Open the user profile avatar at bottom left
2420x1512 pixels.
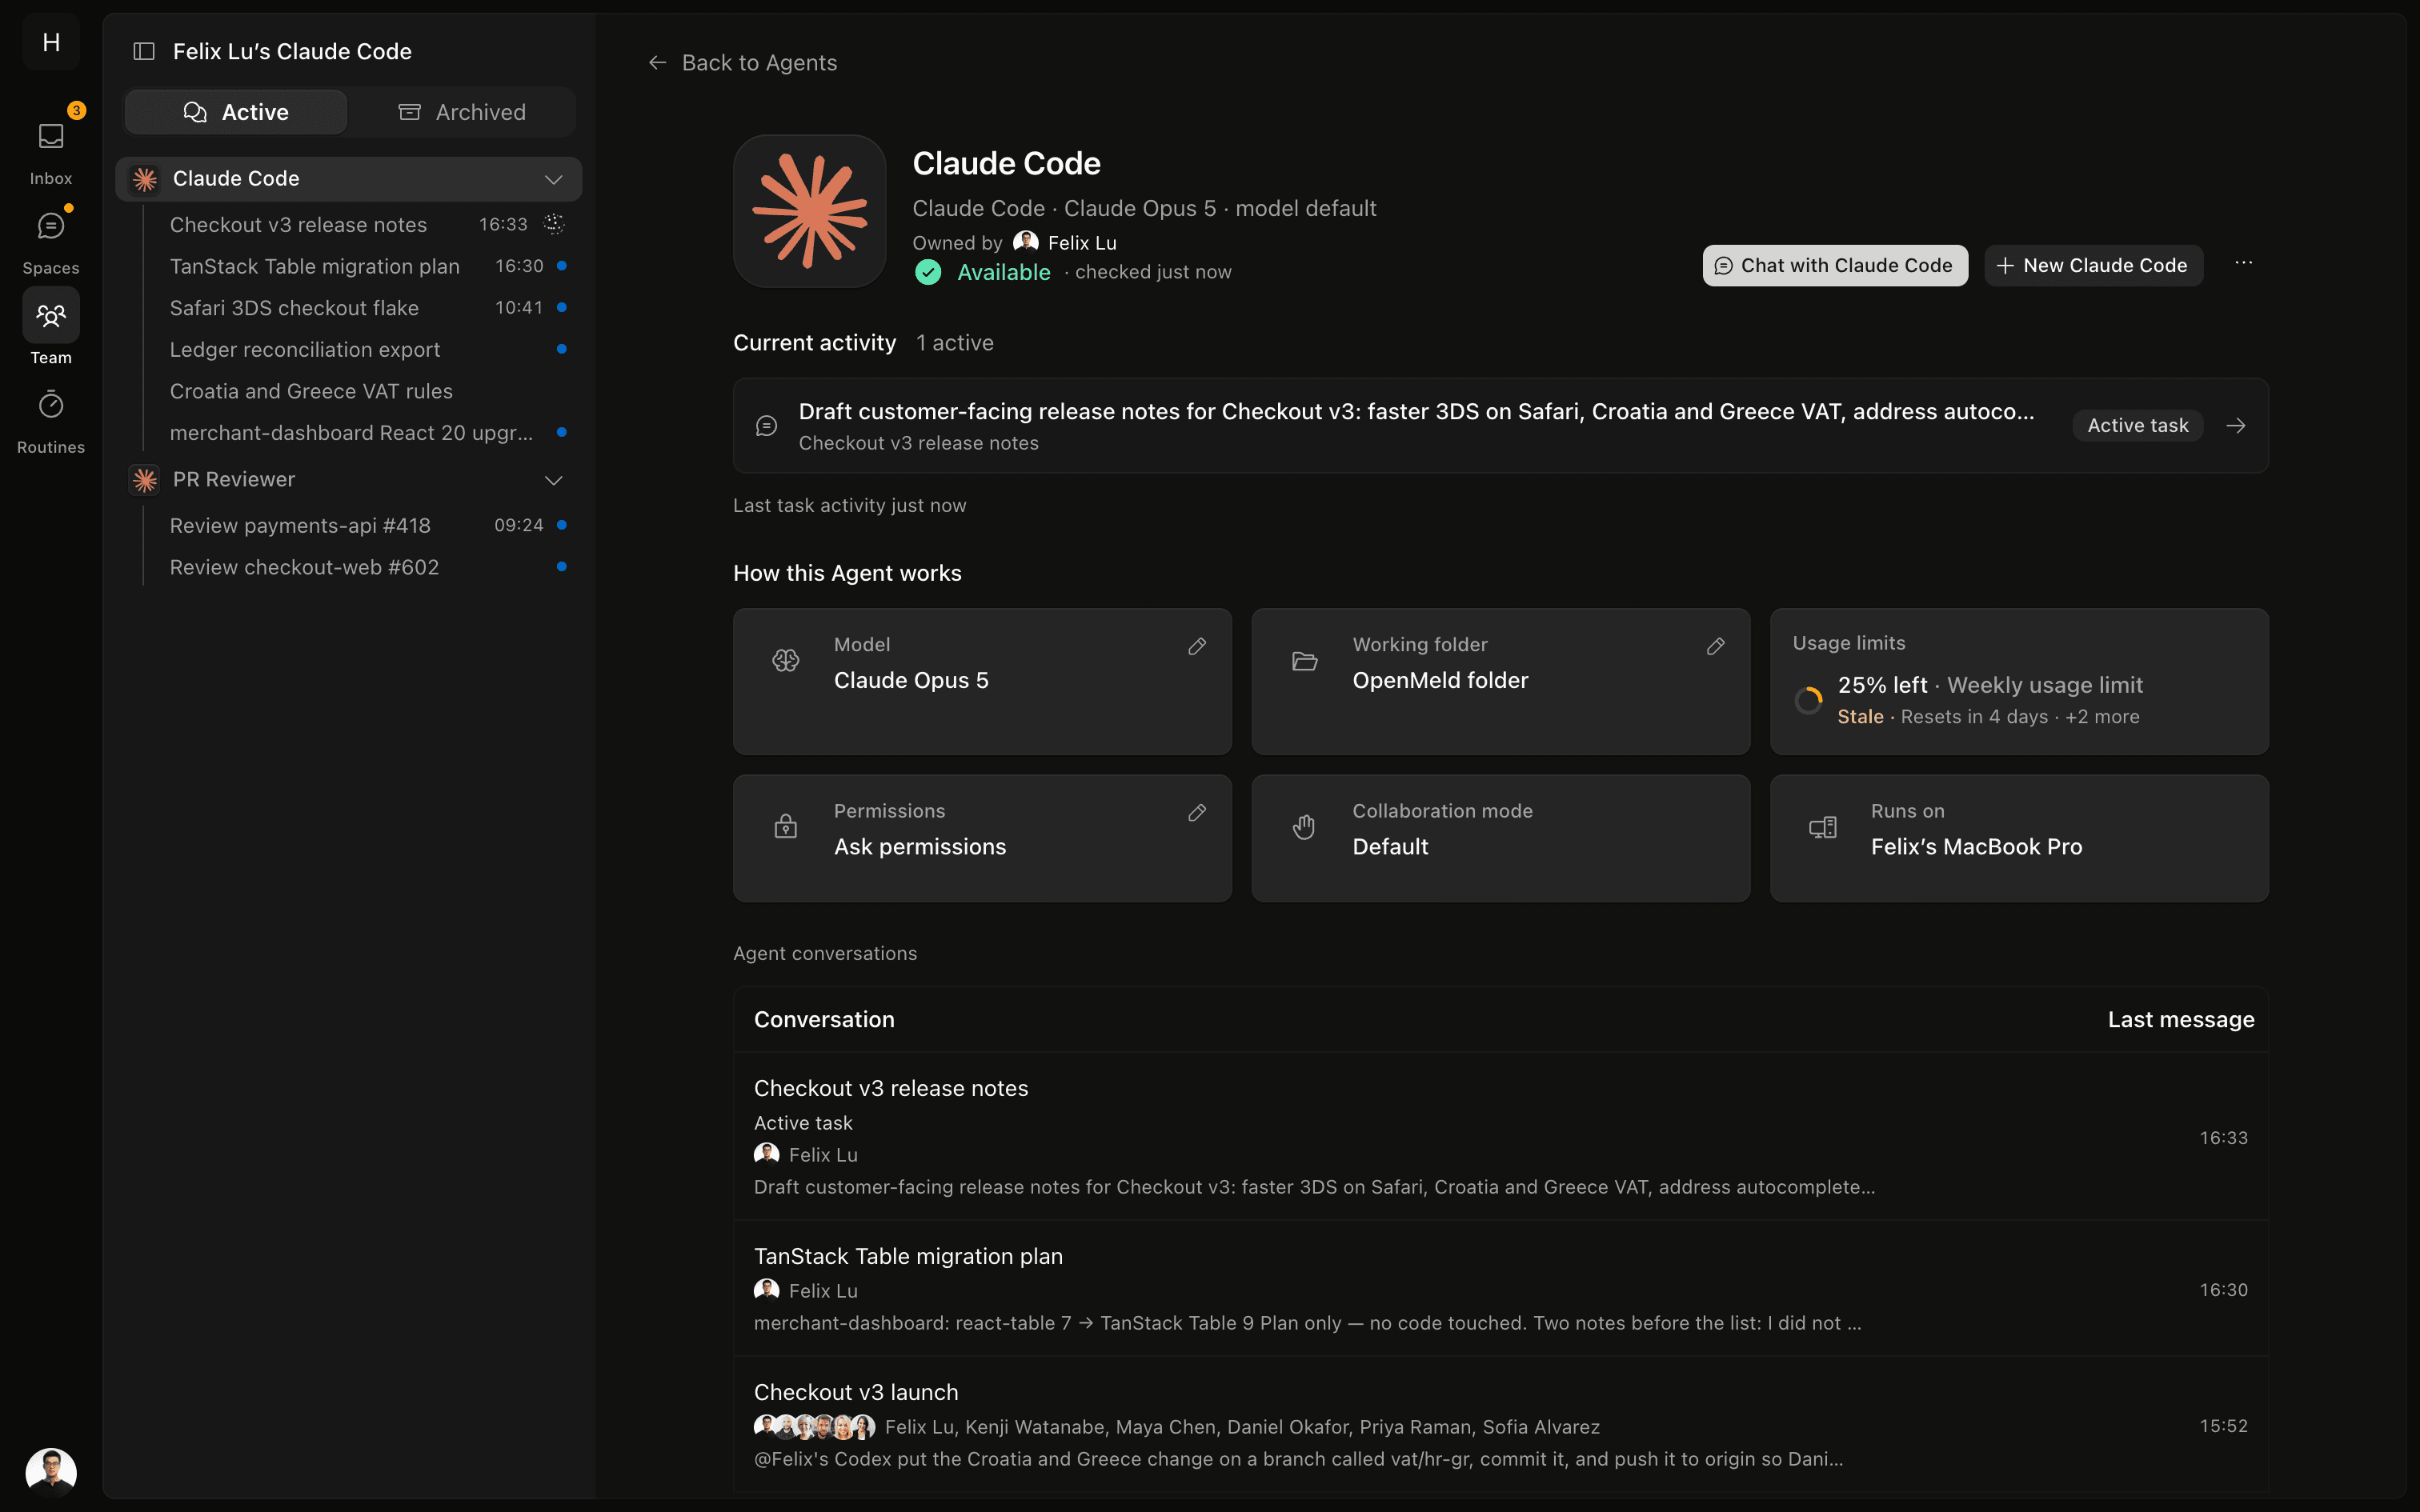point(51,1472)
